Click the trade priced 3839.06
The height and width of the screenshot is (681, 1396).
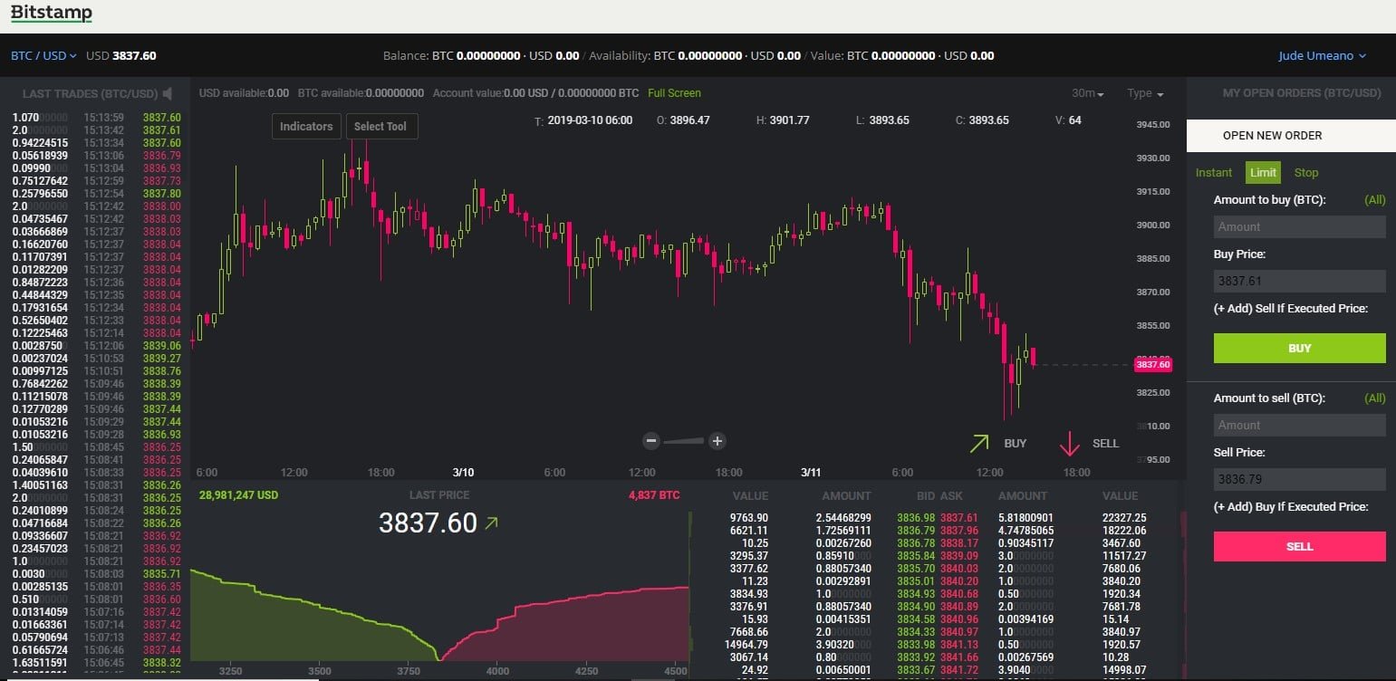point(161,346)
